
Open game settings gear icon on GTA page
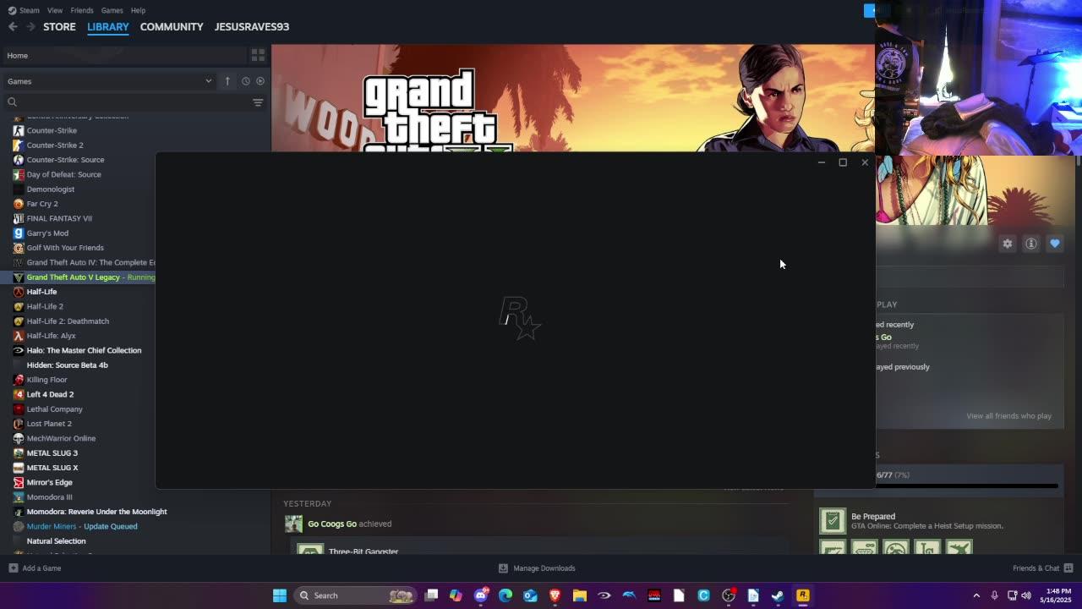click(1008, 244)
